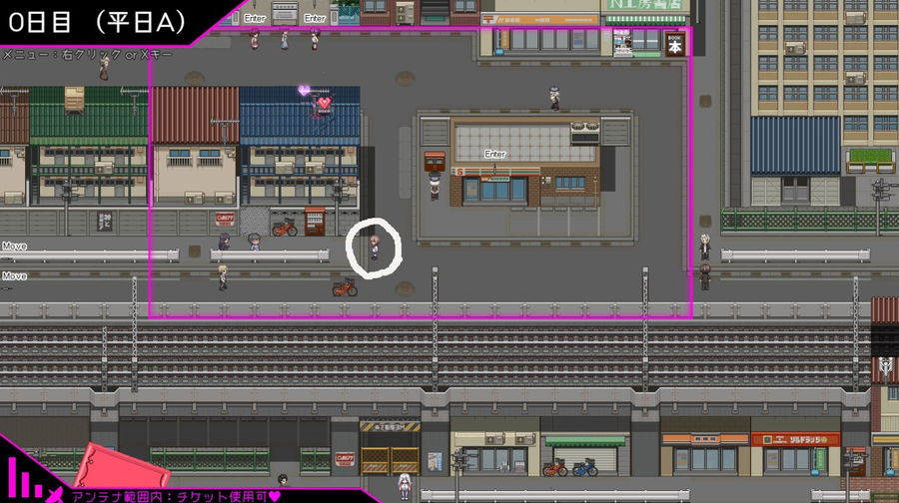Click the gray-haired NPC behind the guardrail
This screenshot has height=503, width=899.
click(x=254, y=242)
